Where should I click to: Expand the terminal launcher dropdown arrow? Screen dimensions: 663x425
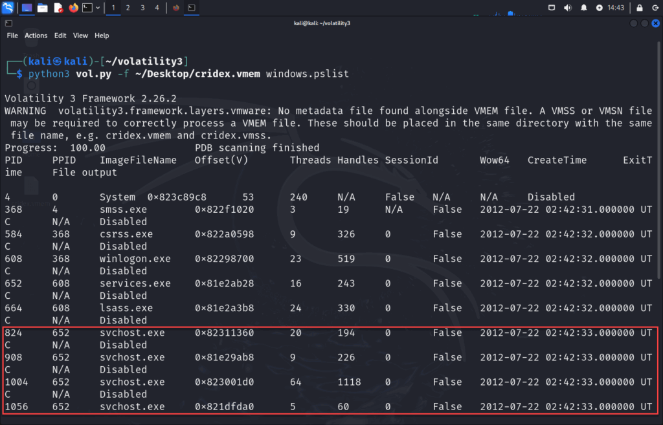tap(98, 8)
